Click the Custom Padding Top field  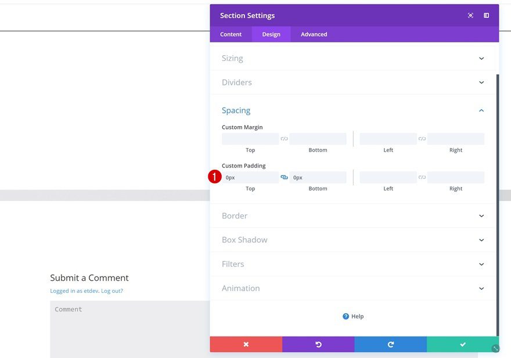click(250, 177)
